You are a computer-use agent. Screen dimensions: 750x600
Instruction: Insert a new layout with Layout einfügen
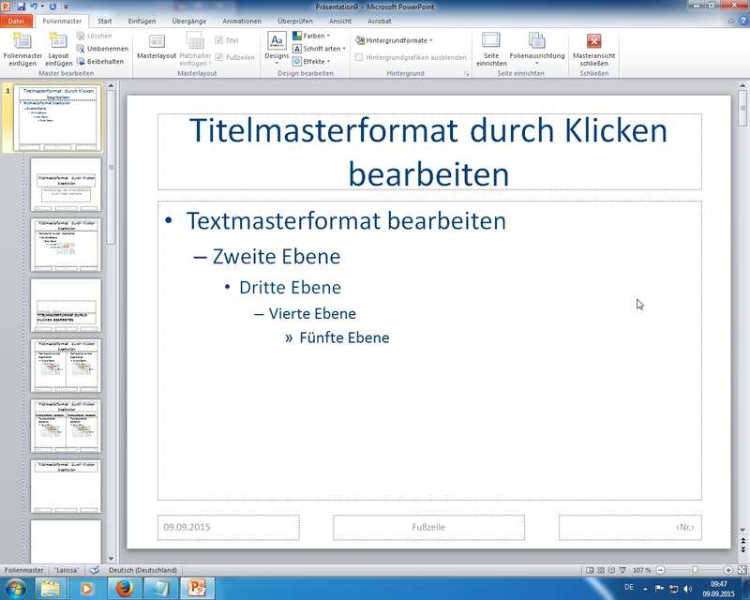59,47
